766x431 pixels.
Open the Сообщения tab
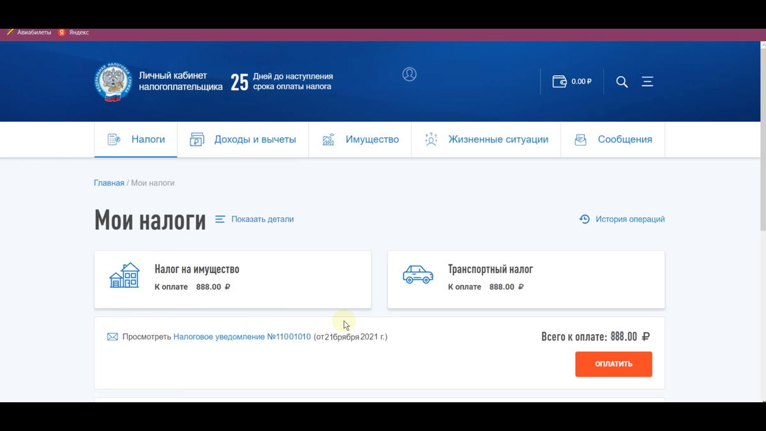[613, 139]
